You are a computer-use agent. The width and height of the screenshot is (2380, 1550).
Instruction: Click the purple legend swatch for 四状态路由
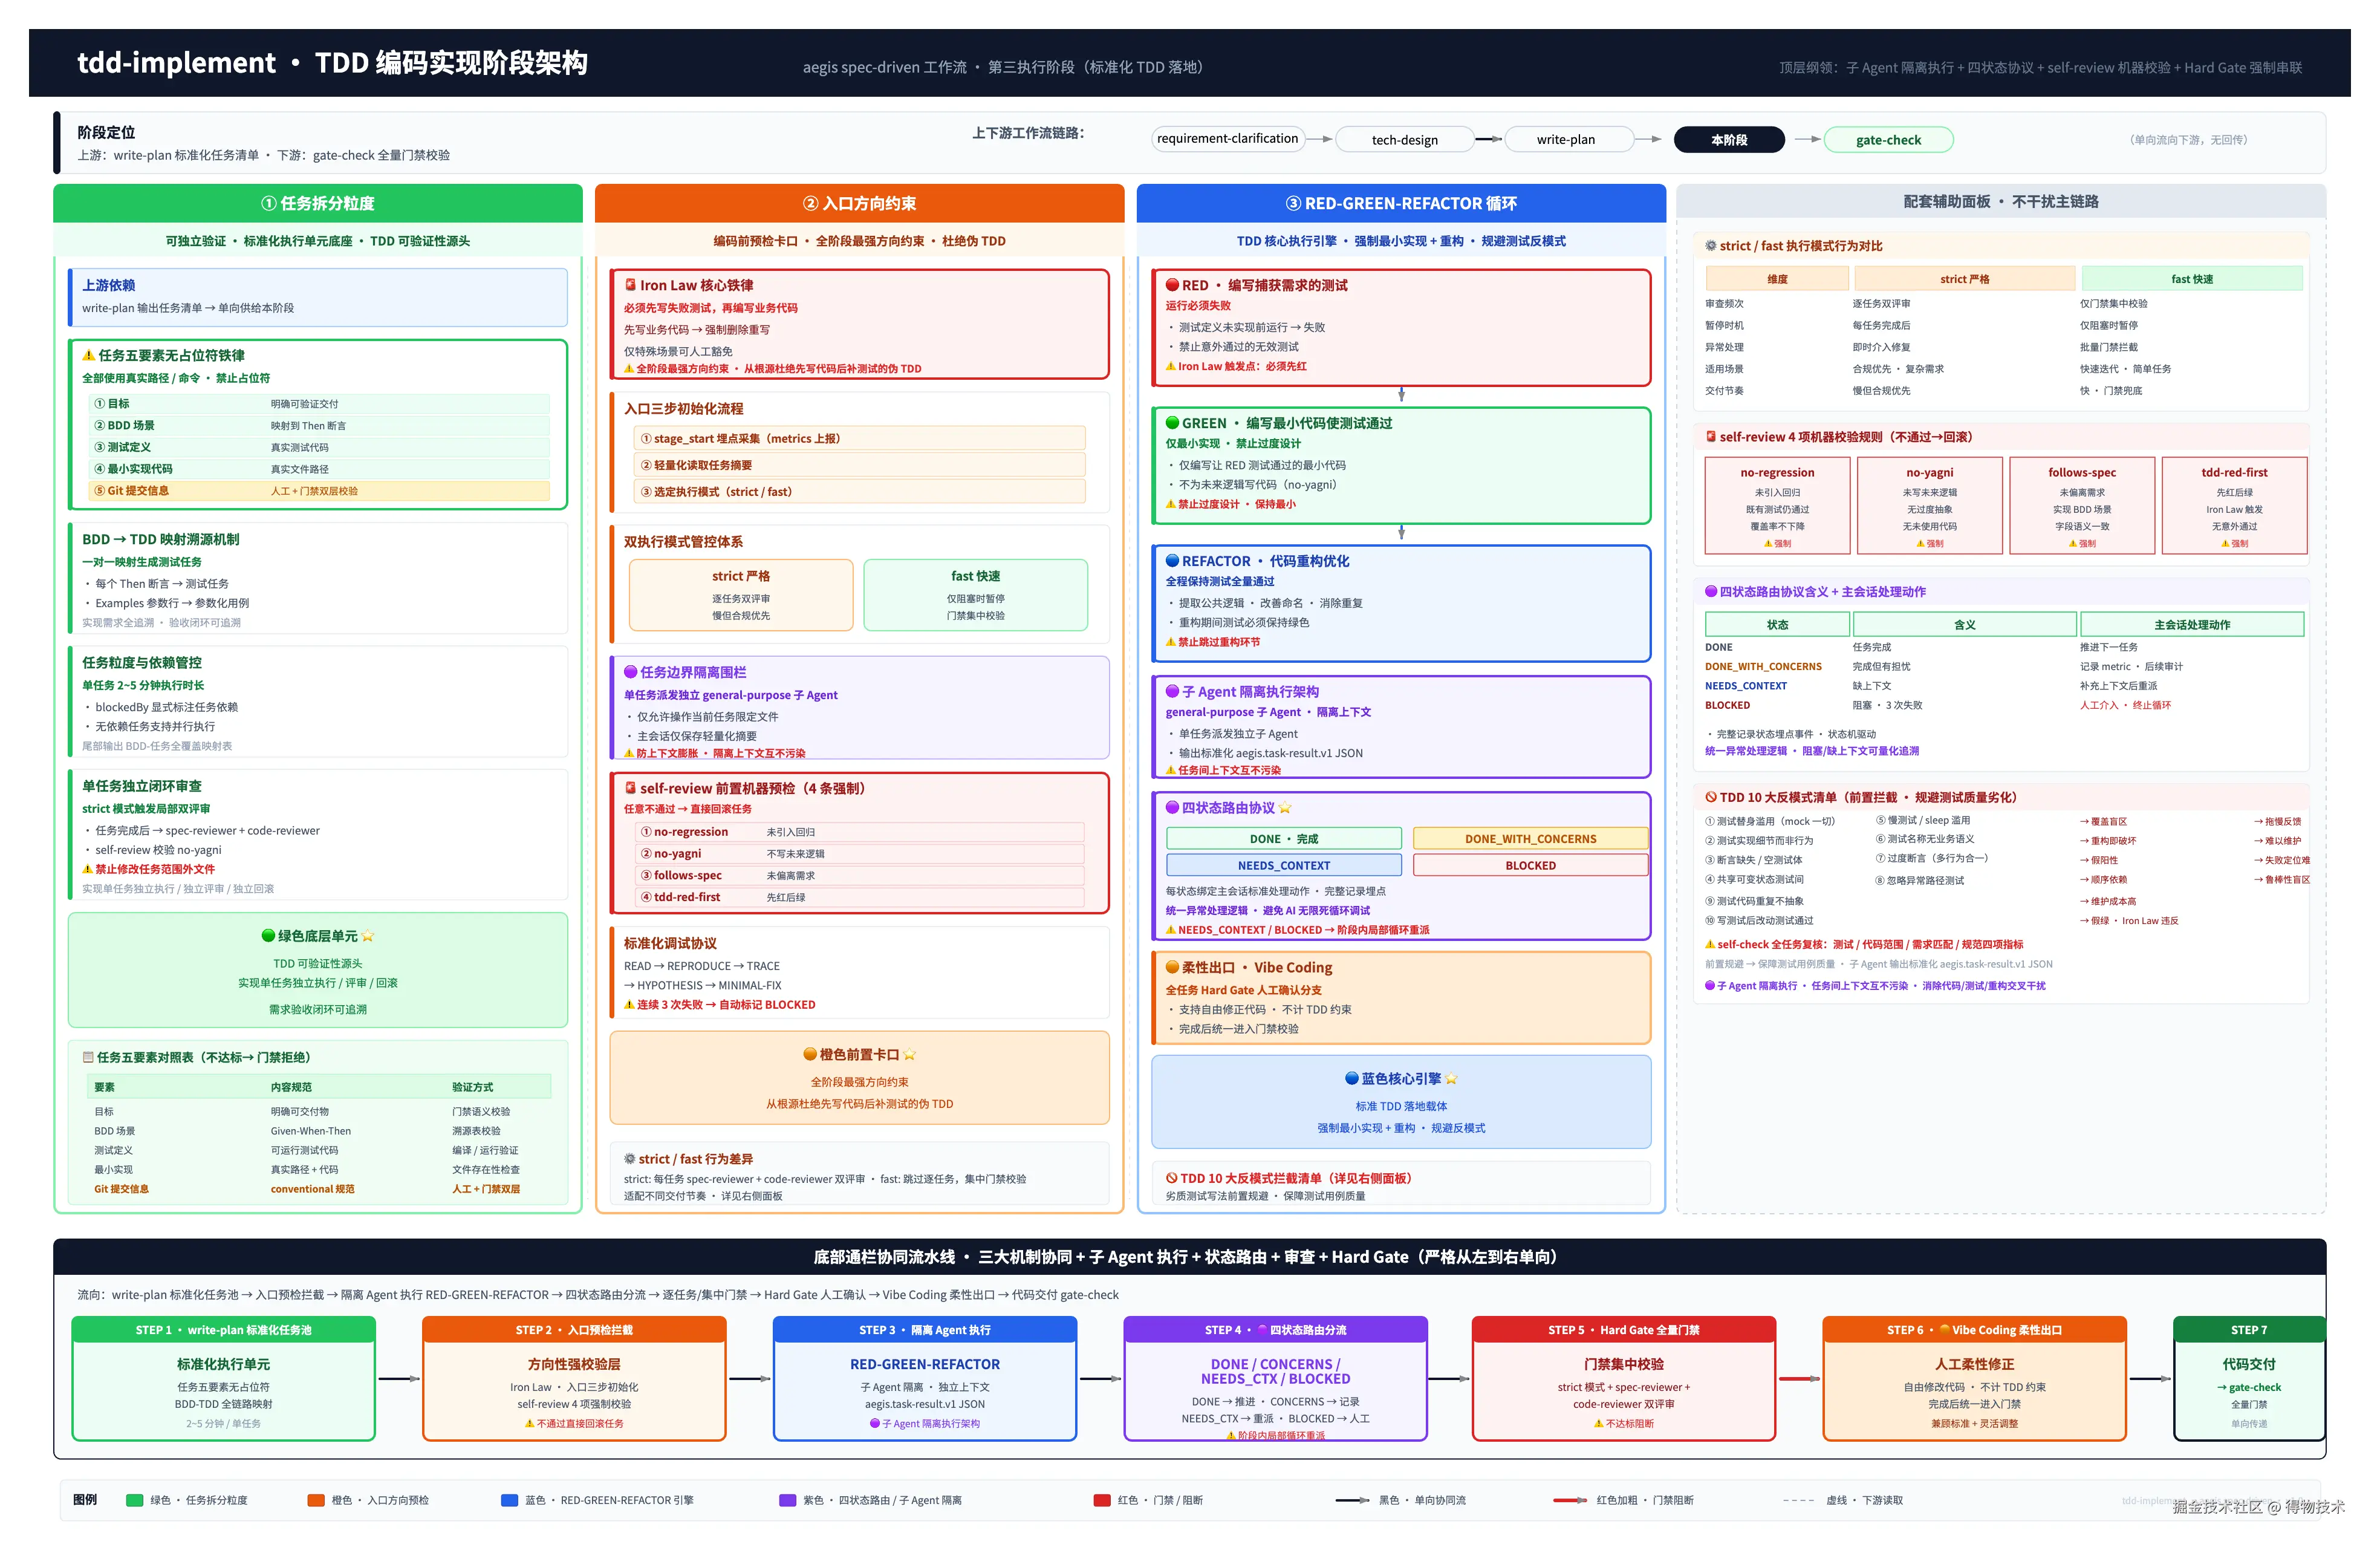[787, 1500]
